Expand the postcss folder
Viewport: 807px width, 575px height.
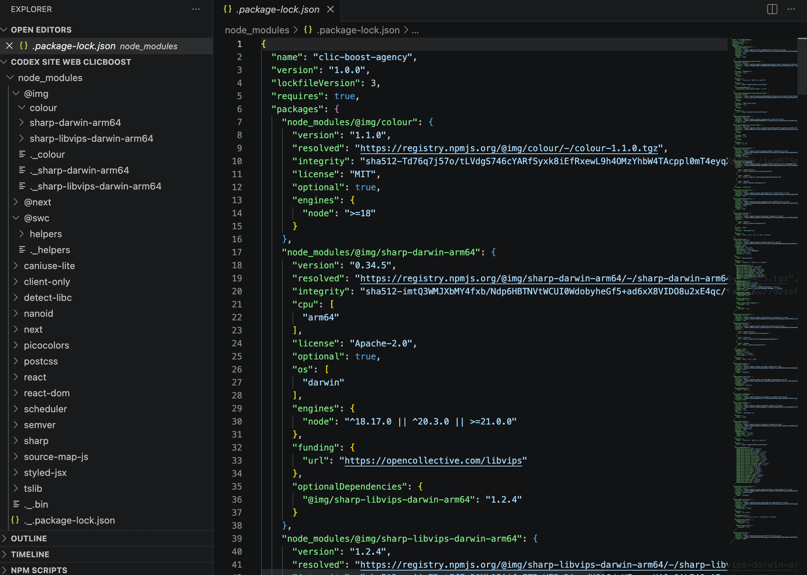tap(16, 361)
